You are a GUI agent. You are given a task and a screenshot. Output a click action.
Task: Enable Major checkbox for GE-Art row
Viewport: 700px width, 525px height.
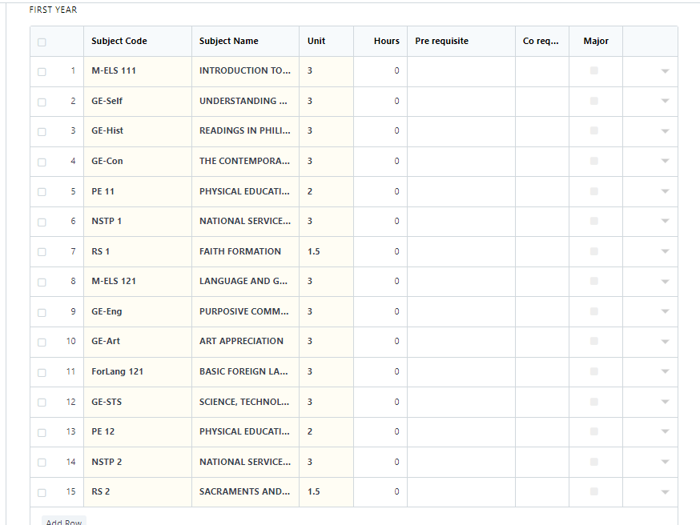click(593, 341)
